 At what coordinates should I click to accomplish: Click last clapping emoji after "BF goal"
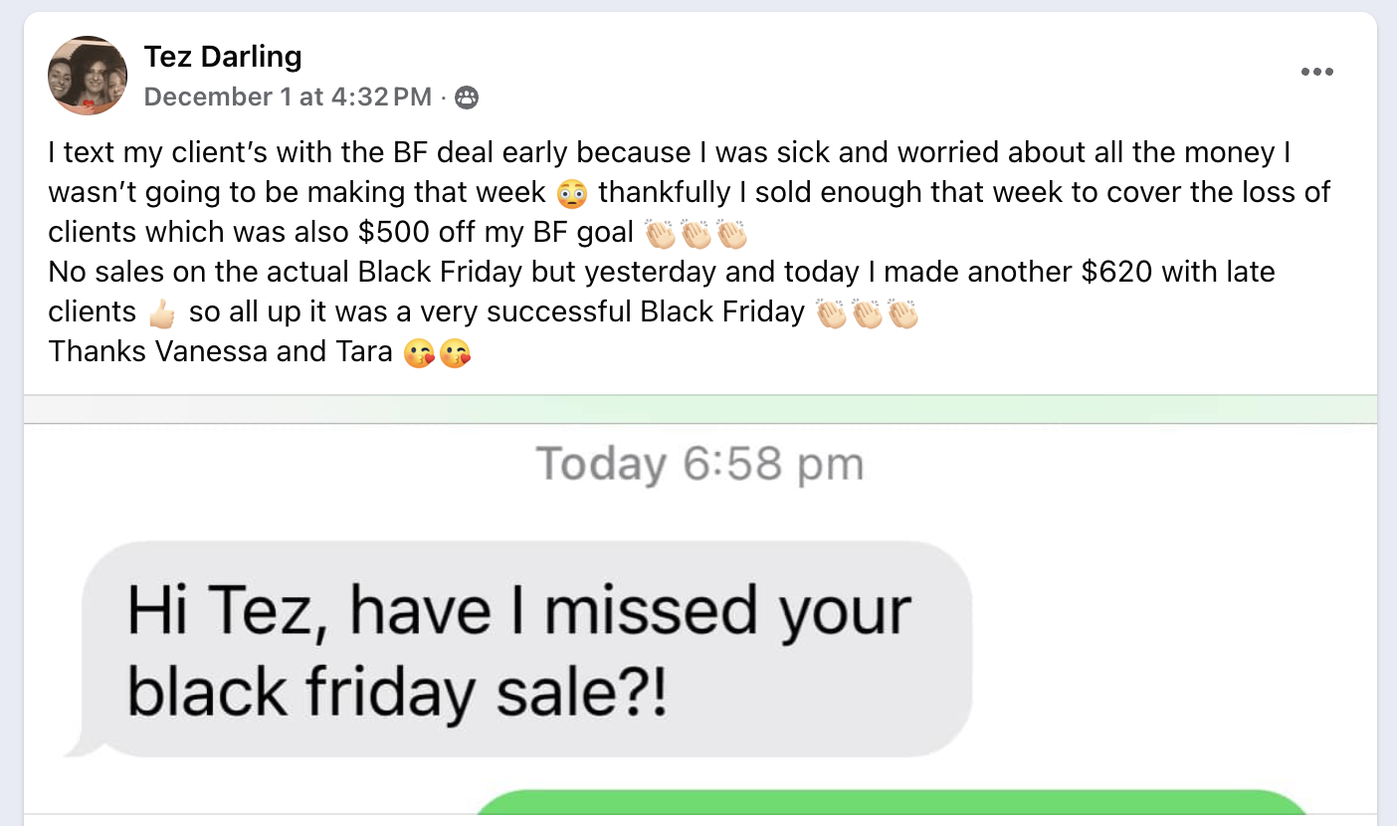[731, 233]
